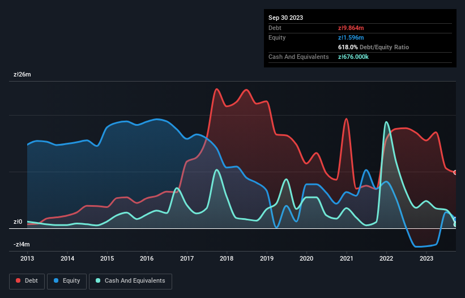
Task: Click the Sep 30 2023 tooltip date
Action: pos(285,18)
